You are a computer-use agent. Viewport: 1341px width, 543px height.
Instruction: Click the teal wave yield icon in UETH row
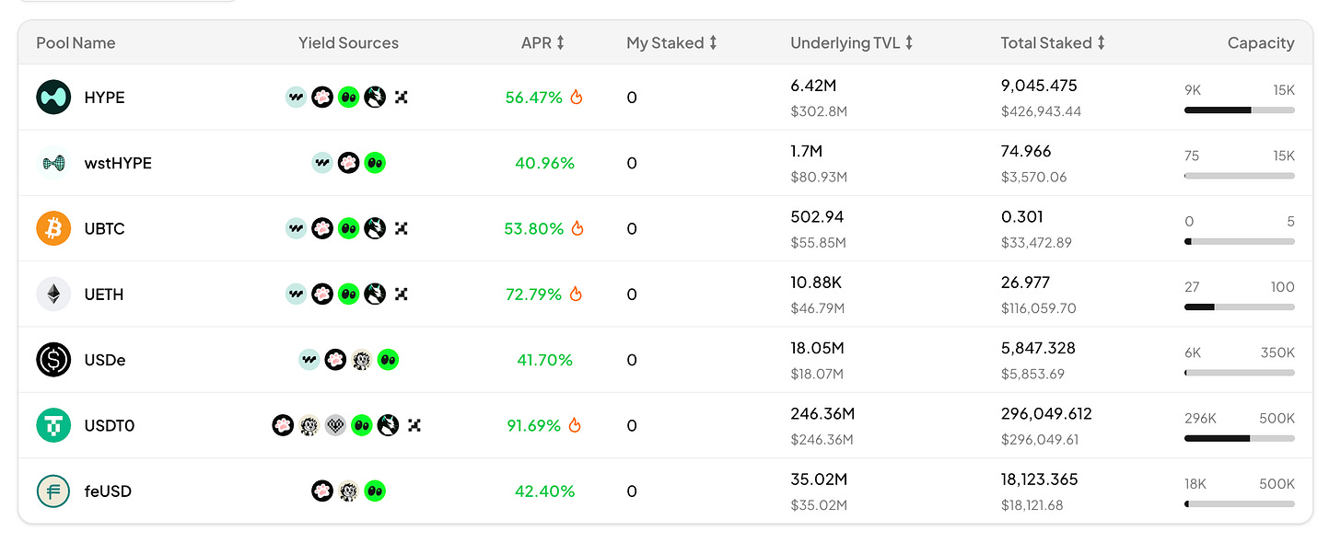tap(296, 295)
